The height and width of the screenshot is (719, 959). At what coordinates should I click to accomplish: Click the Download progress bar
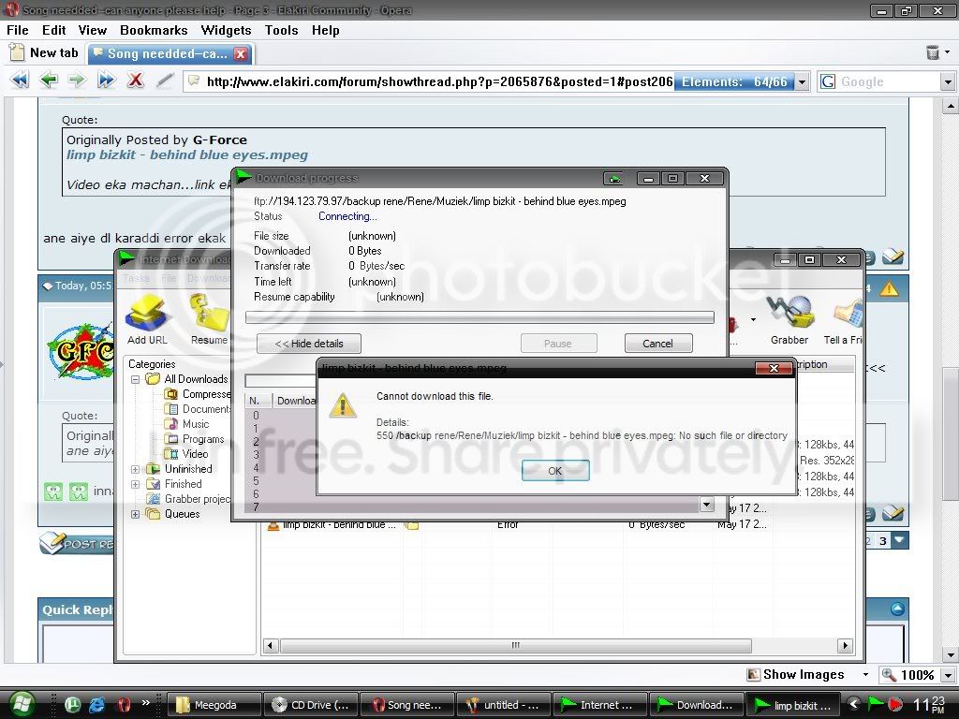coord(479,317)
